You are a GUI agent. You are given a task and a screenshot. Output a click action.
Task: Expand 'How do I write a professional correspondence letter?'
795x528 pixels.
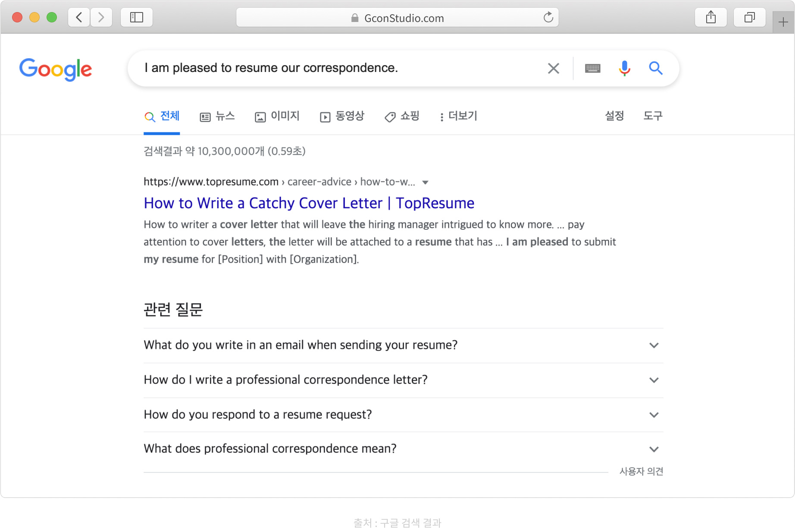654,380
